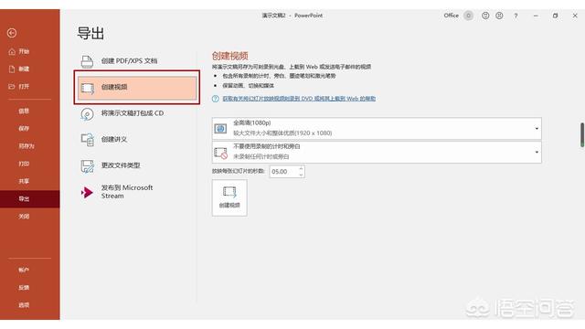
Task: Select 创建视频 in the export list
Action: pyautogui.click(x=137, y=88)
